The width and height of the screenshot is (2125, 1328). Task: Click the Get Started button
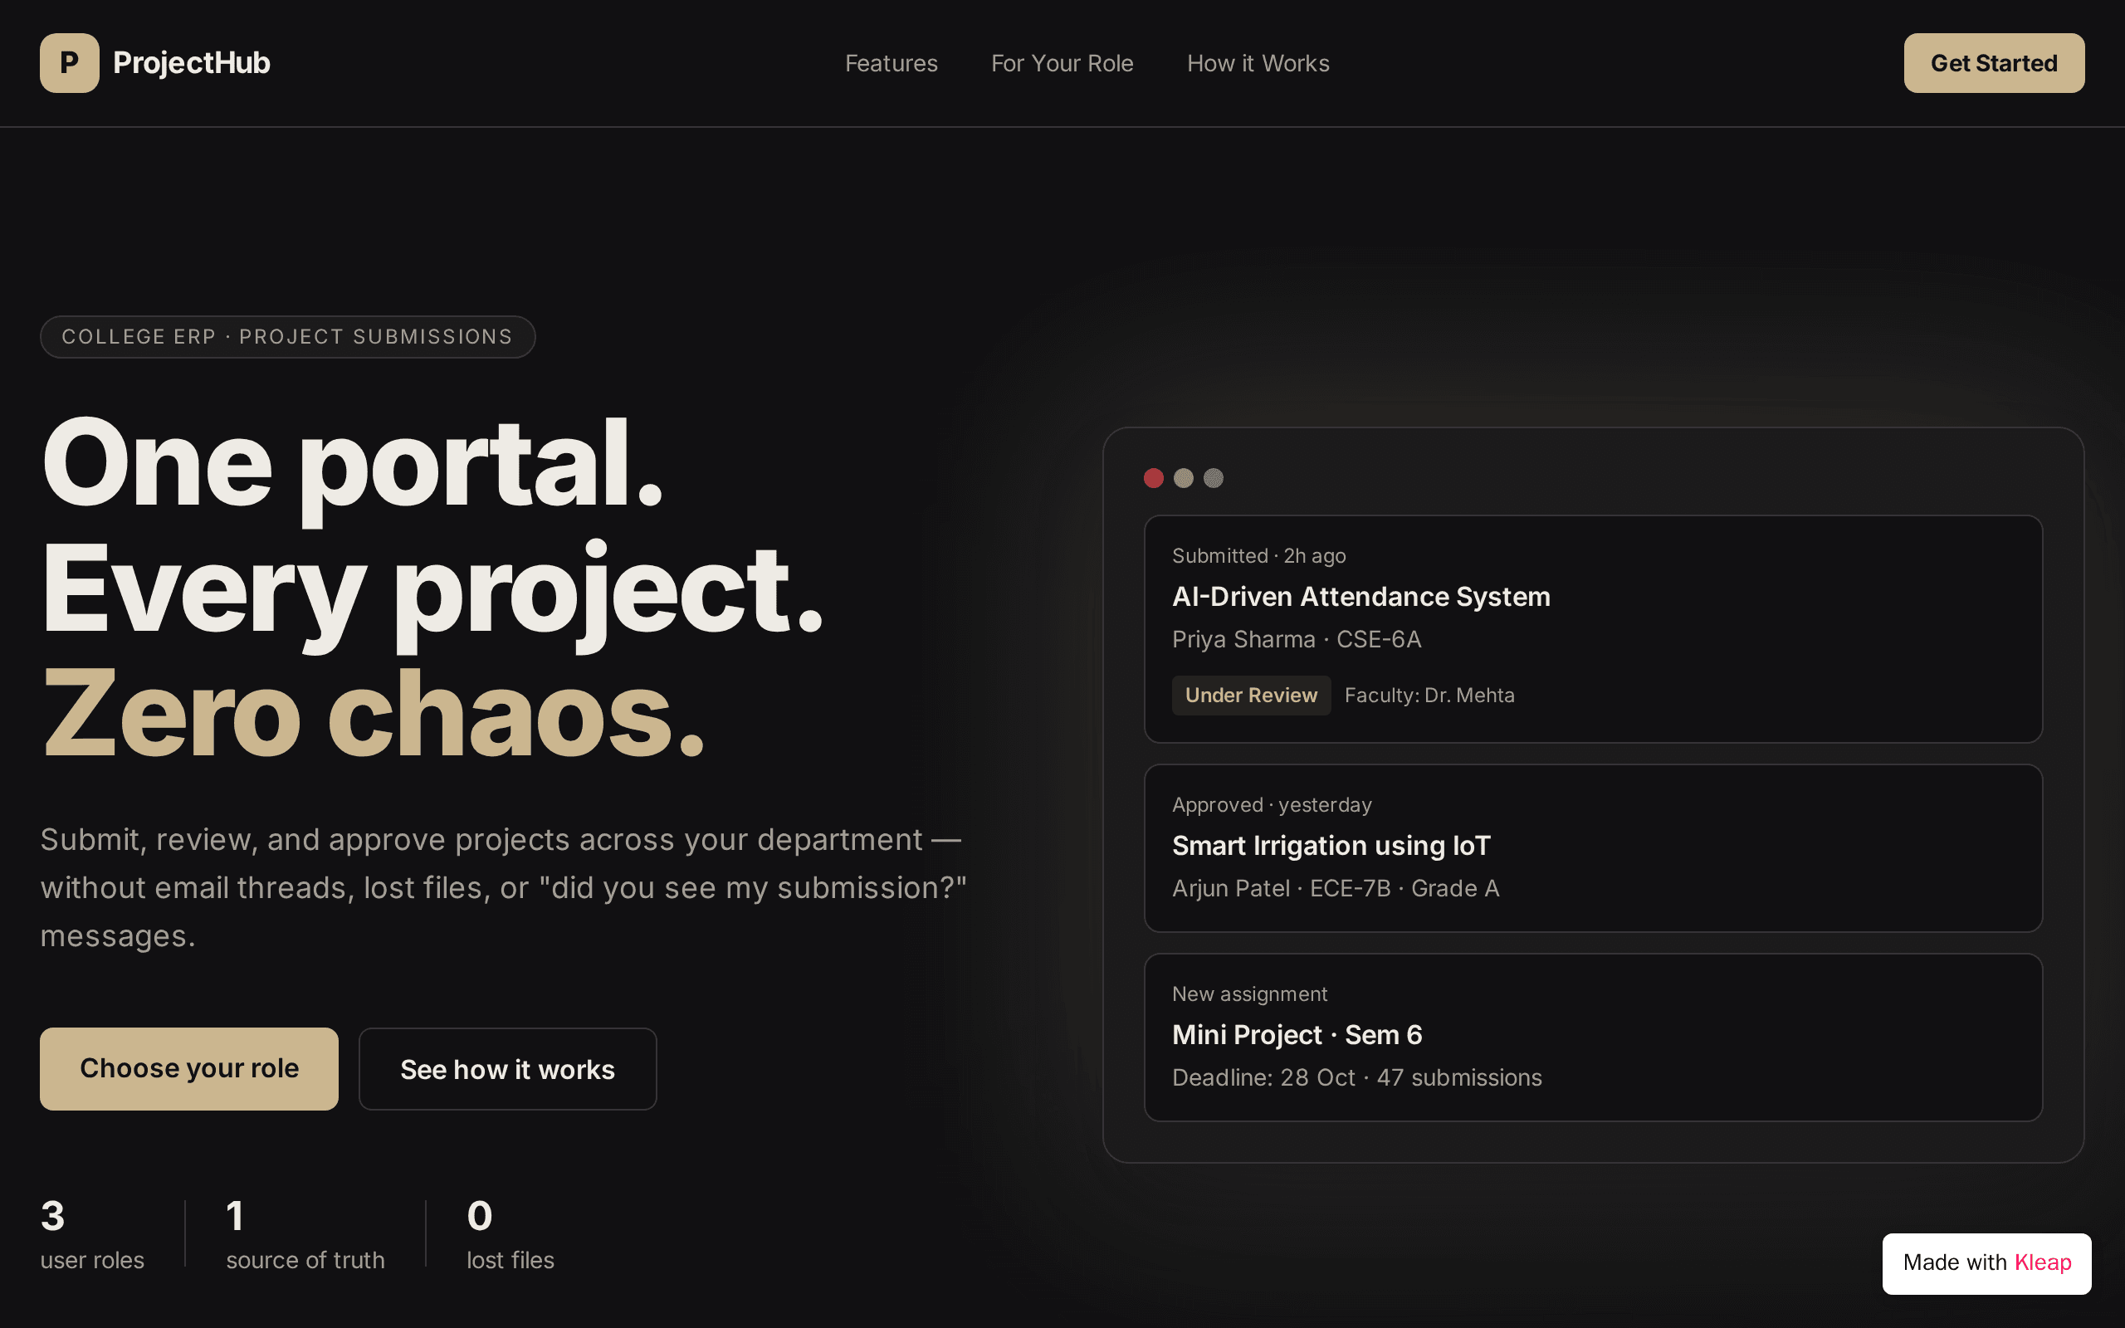coord(1994,63)
